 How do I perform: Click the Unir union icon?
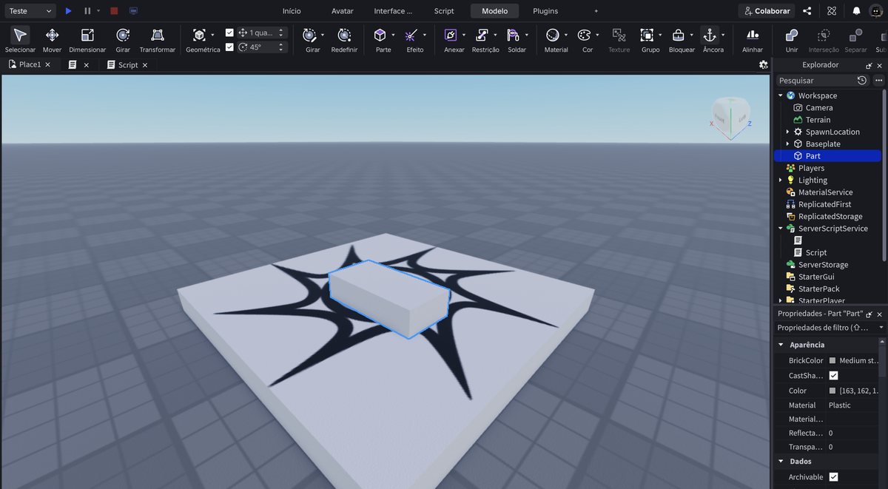click(x=792, y=36)
